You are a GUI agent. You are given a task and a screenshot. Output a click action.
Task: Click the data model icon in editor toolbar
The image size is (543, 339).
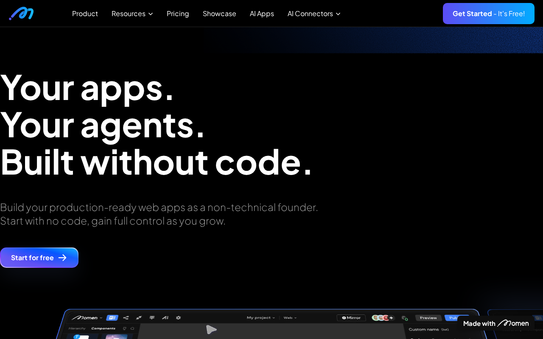coord(126,317)
